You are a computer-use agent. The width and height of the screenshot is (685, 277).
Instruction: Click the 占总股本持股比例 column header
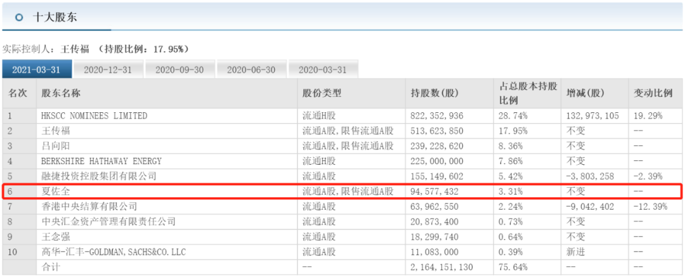(x=528, y=93)
